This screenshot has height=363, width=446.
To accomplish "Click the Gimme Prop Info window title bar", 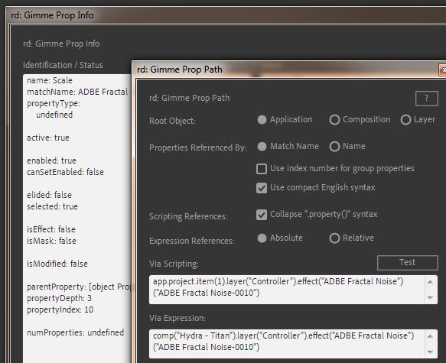I will (x=226, y=15).
